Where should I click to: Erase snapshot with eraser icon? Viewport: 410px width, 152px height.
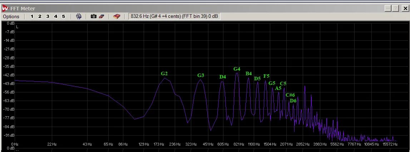102,16
